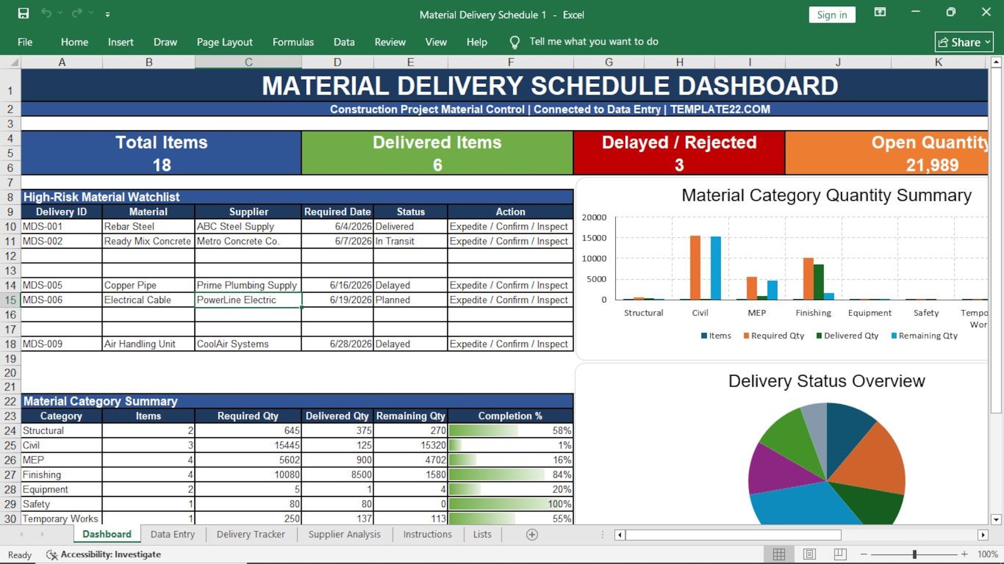The image size is (1004, 564).
Task: Open the Draw ribbon tab
Action: 165,42
